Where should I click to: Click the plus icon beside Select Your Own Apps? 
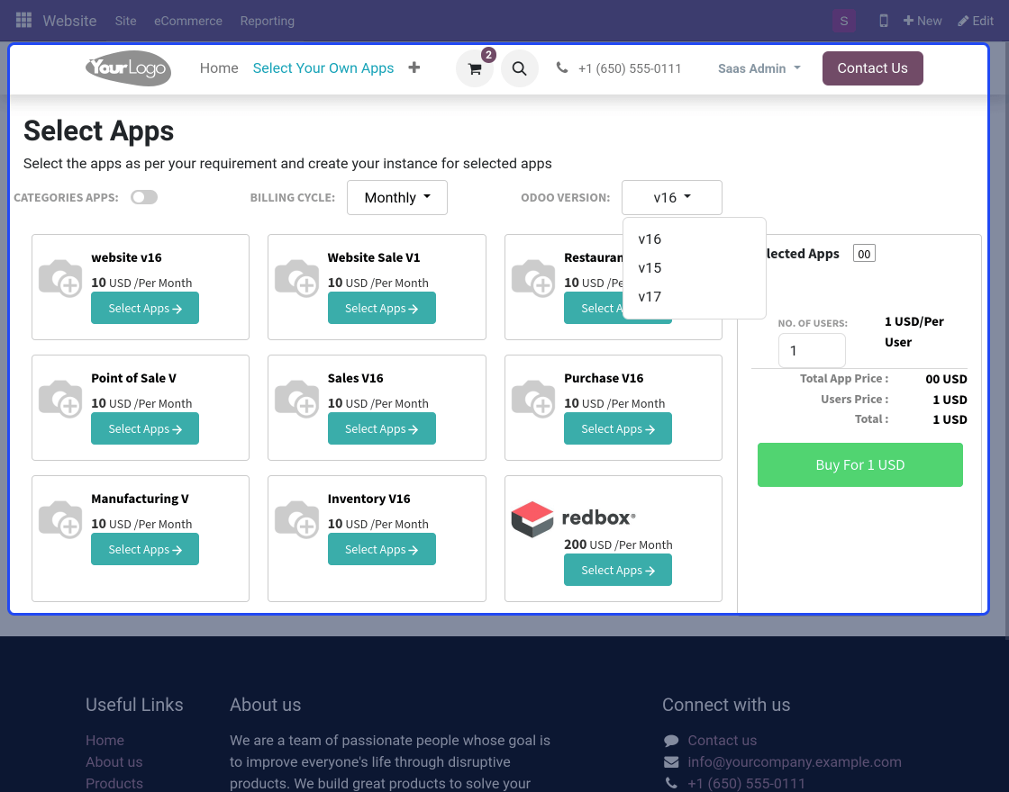click(x=414, y=67)
